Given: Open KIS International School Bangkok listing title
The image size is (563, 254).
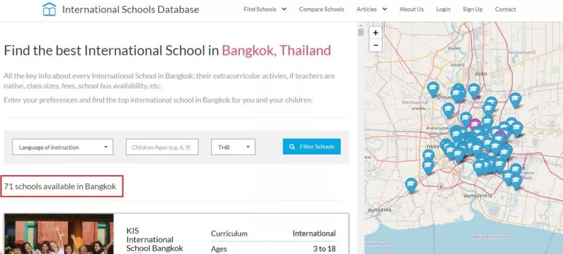Looking at the screenshot, I should coord(155,239).
